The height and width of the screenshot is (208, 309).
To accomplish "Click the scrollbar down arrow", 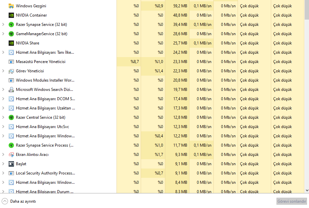I will 307,190.
